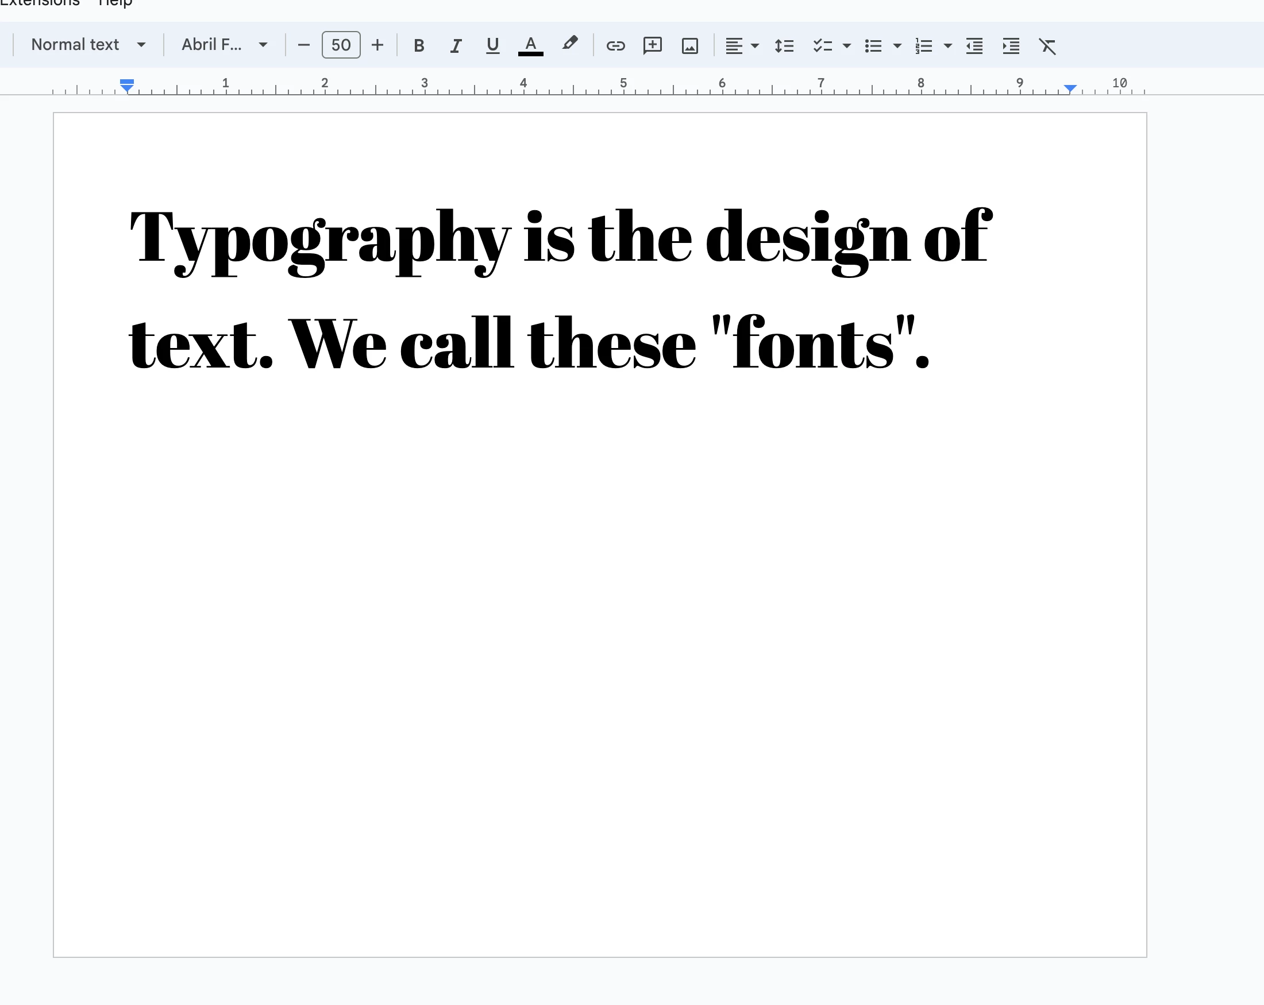Click the clear formatting icon

click(1047, 46)
